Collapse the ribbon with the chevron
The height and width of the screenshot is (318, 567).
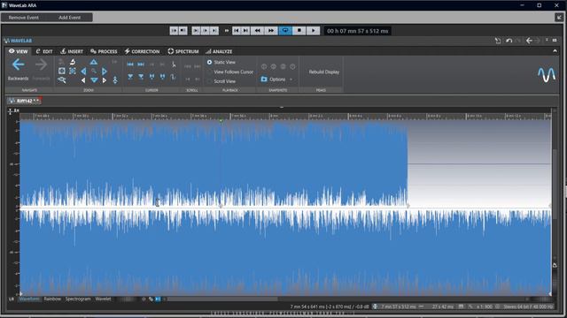point(555,51)
